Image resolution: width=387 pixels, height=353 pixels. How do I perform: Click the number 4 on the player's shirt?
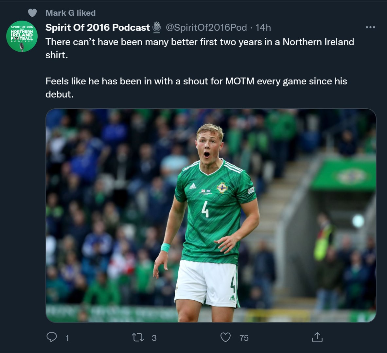tap(205, 209)
